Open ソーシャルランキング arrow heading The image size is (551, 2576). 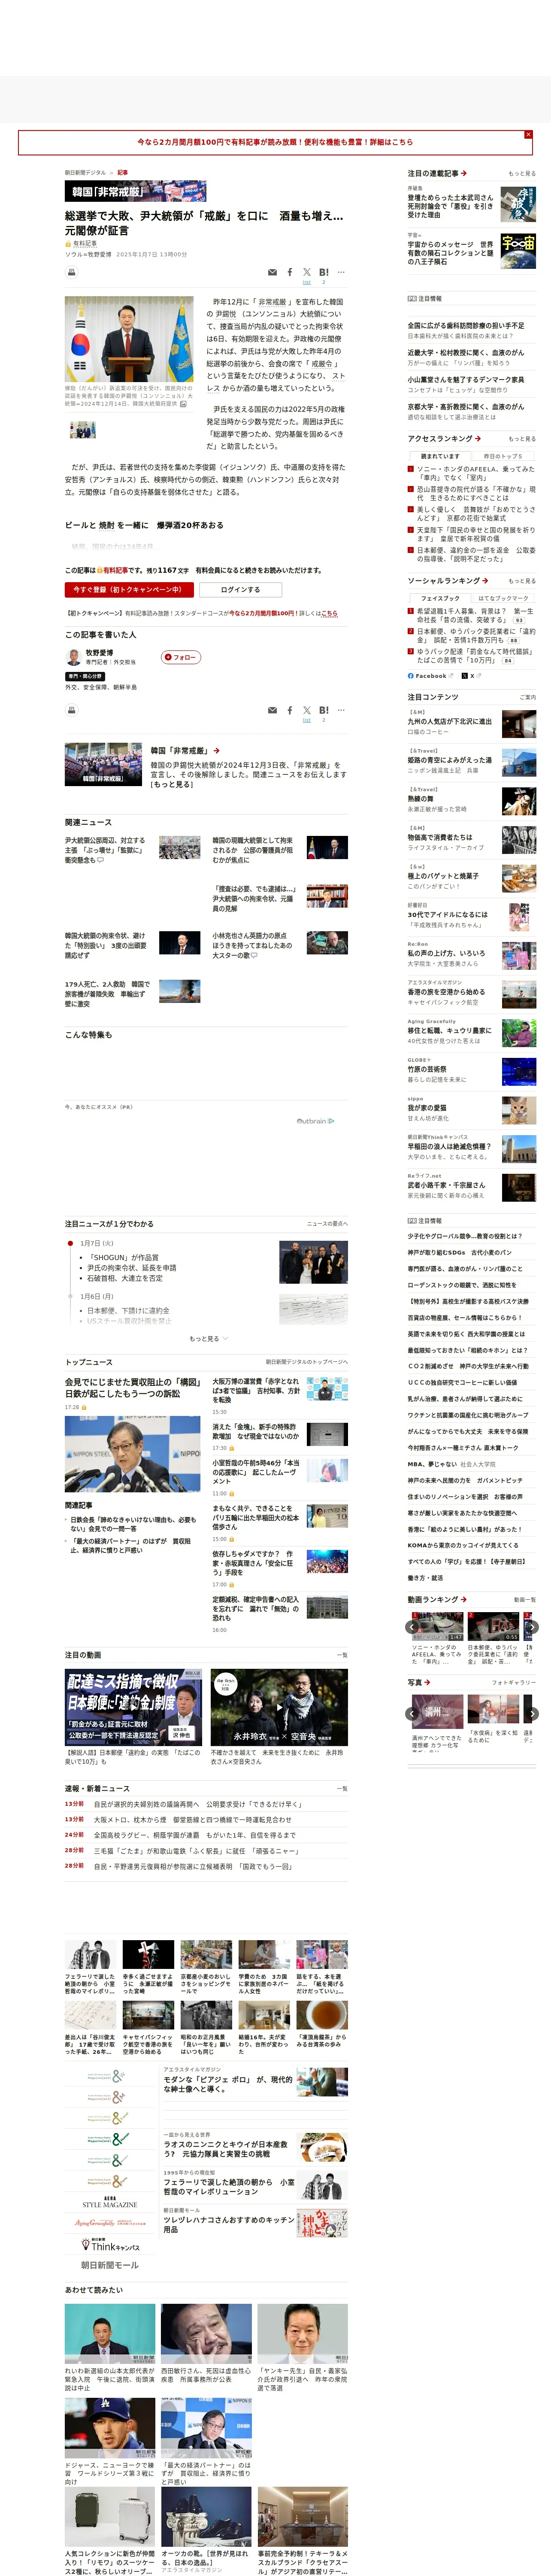pyautogui.click(x=448, y=580)
